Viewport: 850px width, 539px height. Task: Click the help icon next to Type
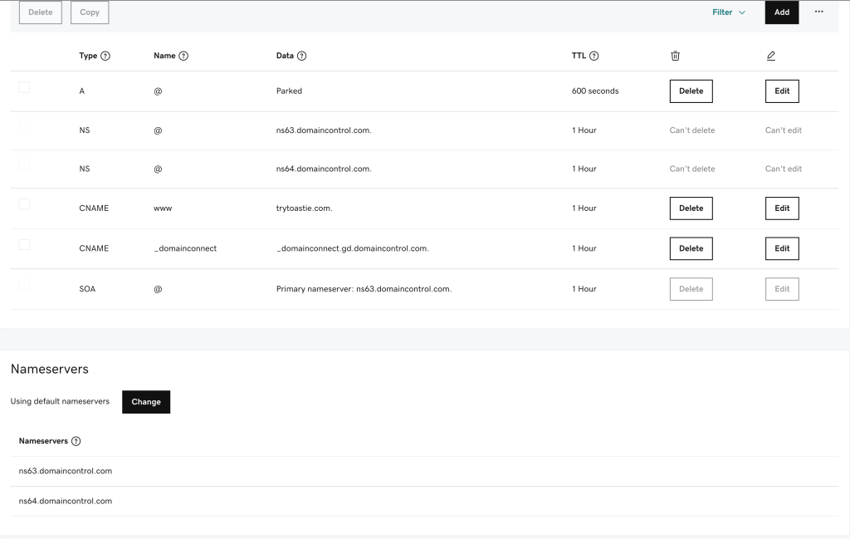point(105,56)
